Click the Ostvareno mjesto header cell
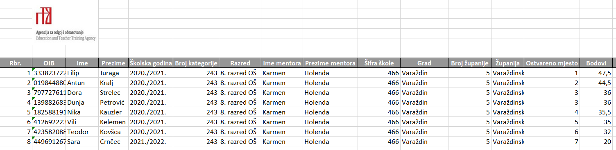Screen dimensions: 616x150 pos(552,63)
